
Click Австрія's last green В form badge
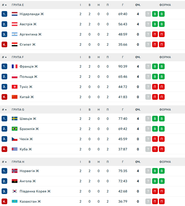pyautogui.click(x=162, y=24)
